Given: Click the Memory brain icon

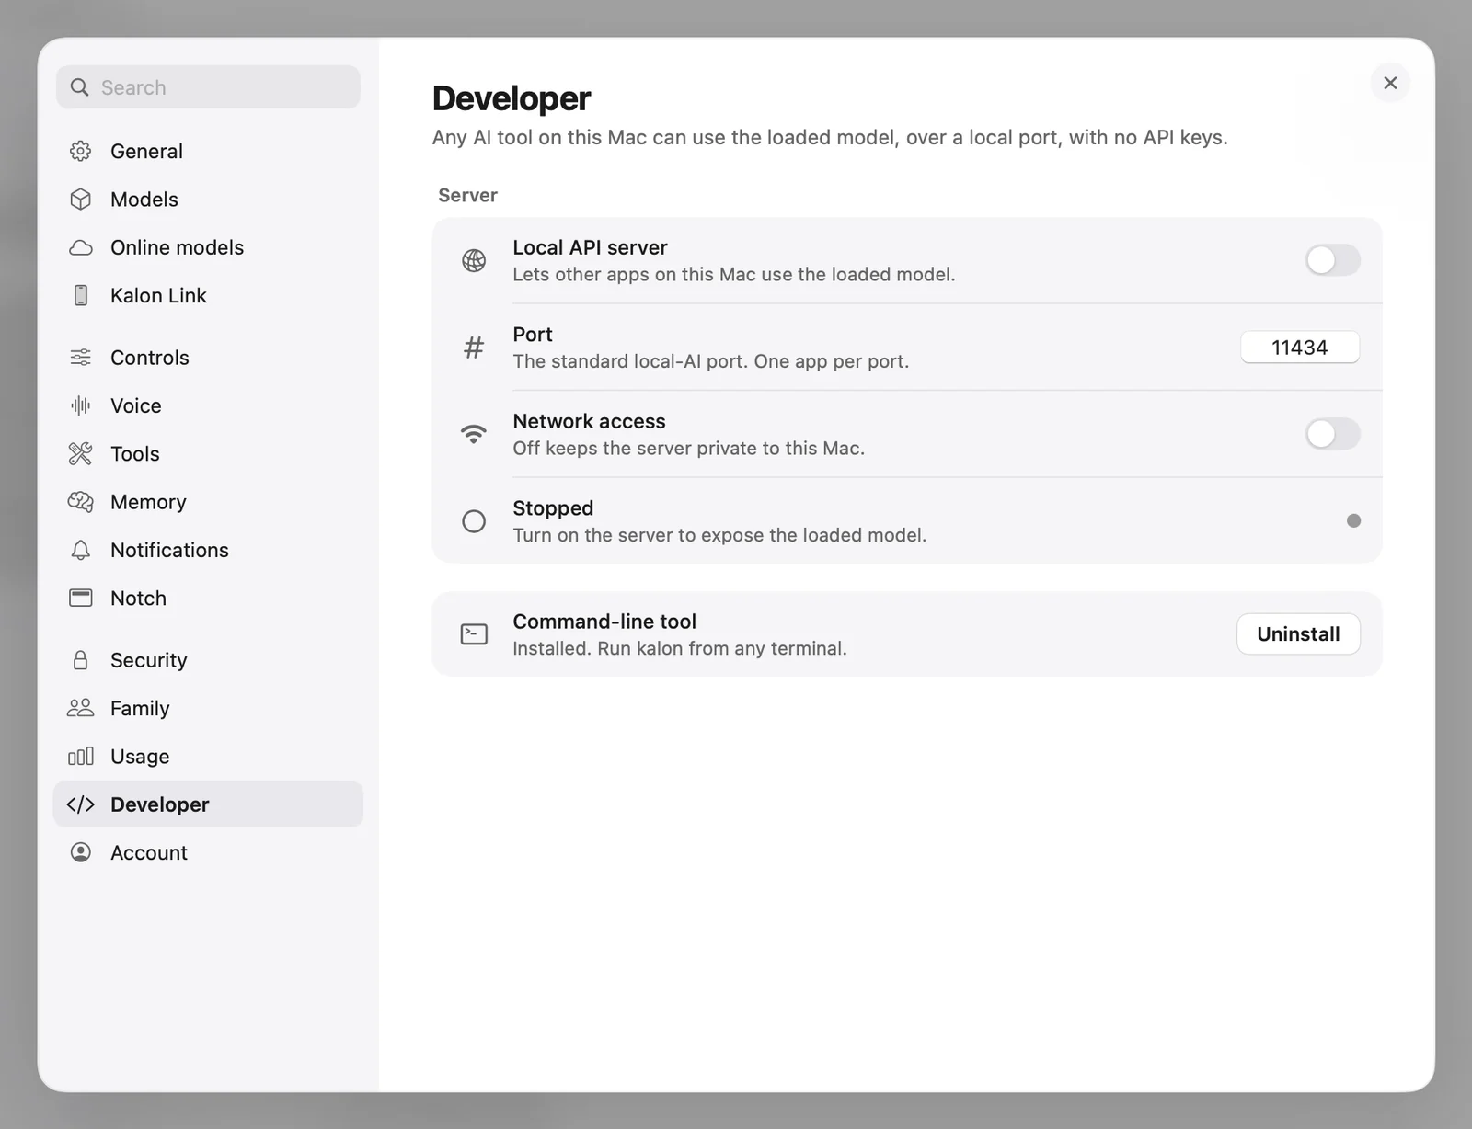Looking at the screenshot, I should click(81, 502).
